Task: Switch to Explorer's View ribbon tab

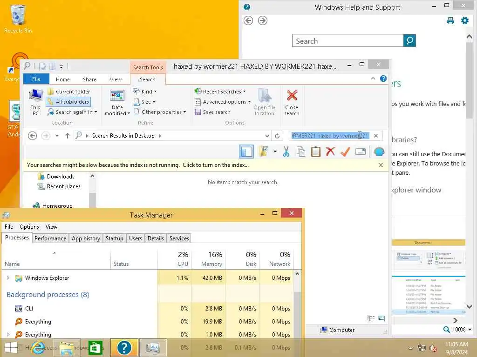Action: coord(116,79)
